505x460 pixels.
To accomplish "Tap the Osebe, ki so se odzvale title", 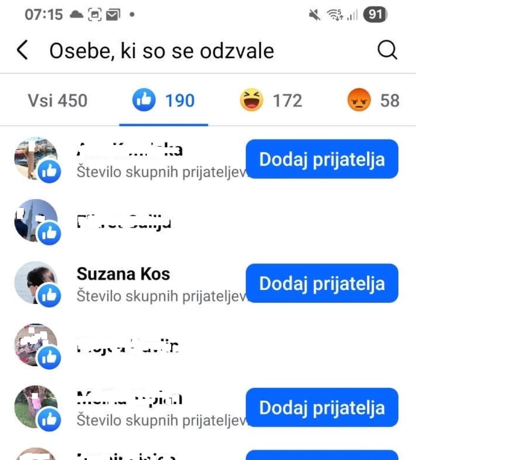I will point(162,51).
